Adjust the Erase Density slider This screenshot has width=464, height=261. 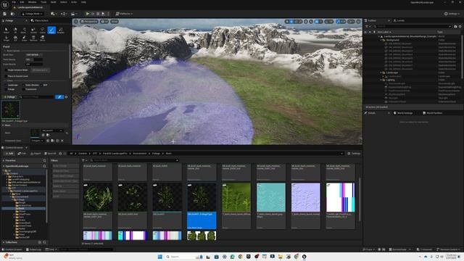(34, 64)
